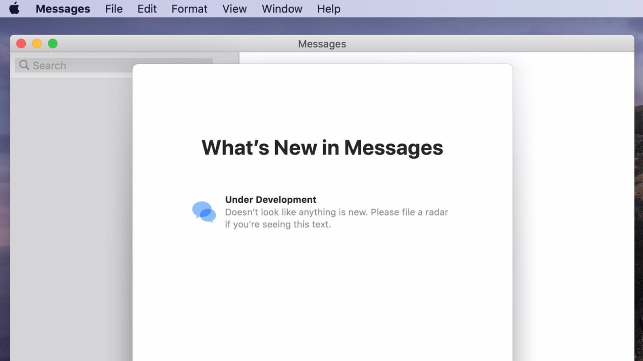643x361 pixels.
Task: Open the Edit menu
Action: [x=147, y=9]
